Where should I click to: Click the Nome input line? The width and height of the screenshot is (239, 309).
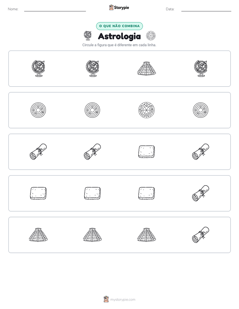point(55,9)
